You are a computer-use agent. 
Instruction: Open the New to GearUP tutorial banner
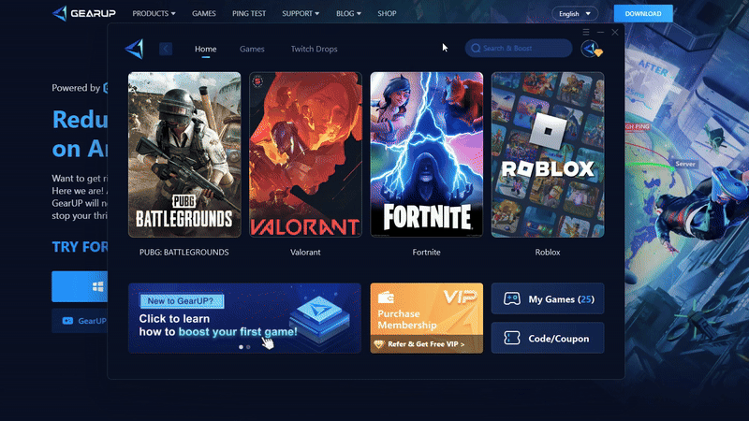244,318
